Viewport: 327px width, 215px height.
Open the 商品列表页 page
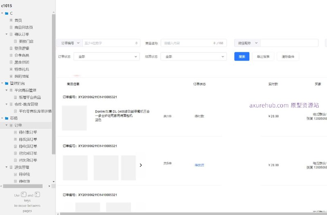point(24,27)
